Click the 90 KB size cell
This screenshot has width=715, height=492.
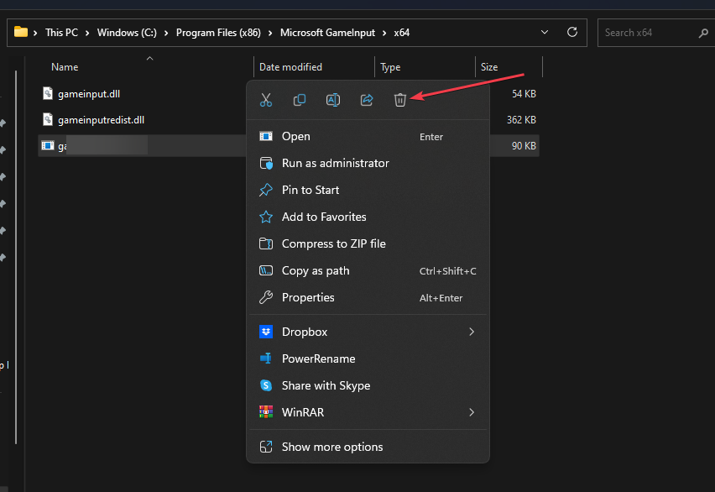click(x=524, y=146)
